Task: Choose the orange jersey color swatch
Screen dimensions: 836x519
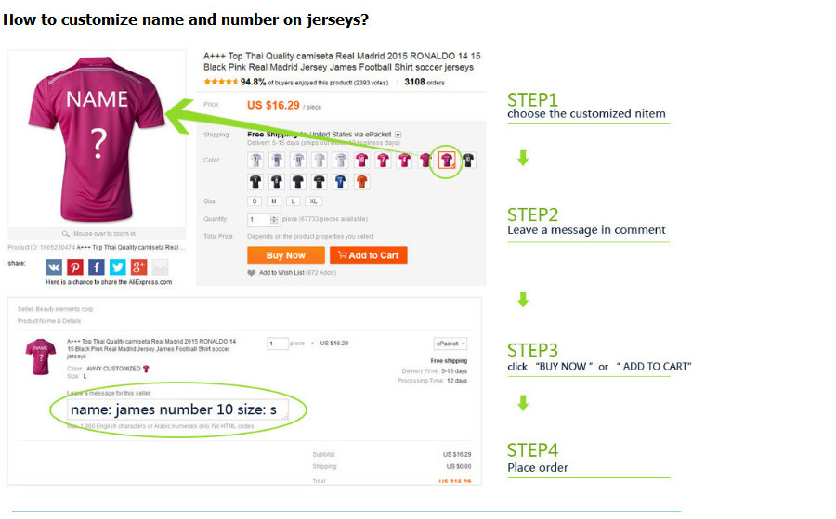Action: point(362,182)
